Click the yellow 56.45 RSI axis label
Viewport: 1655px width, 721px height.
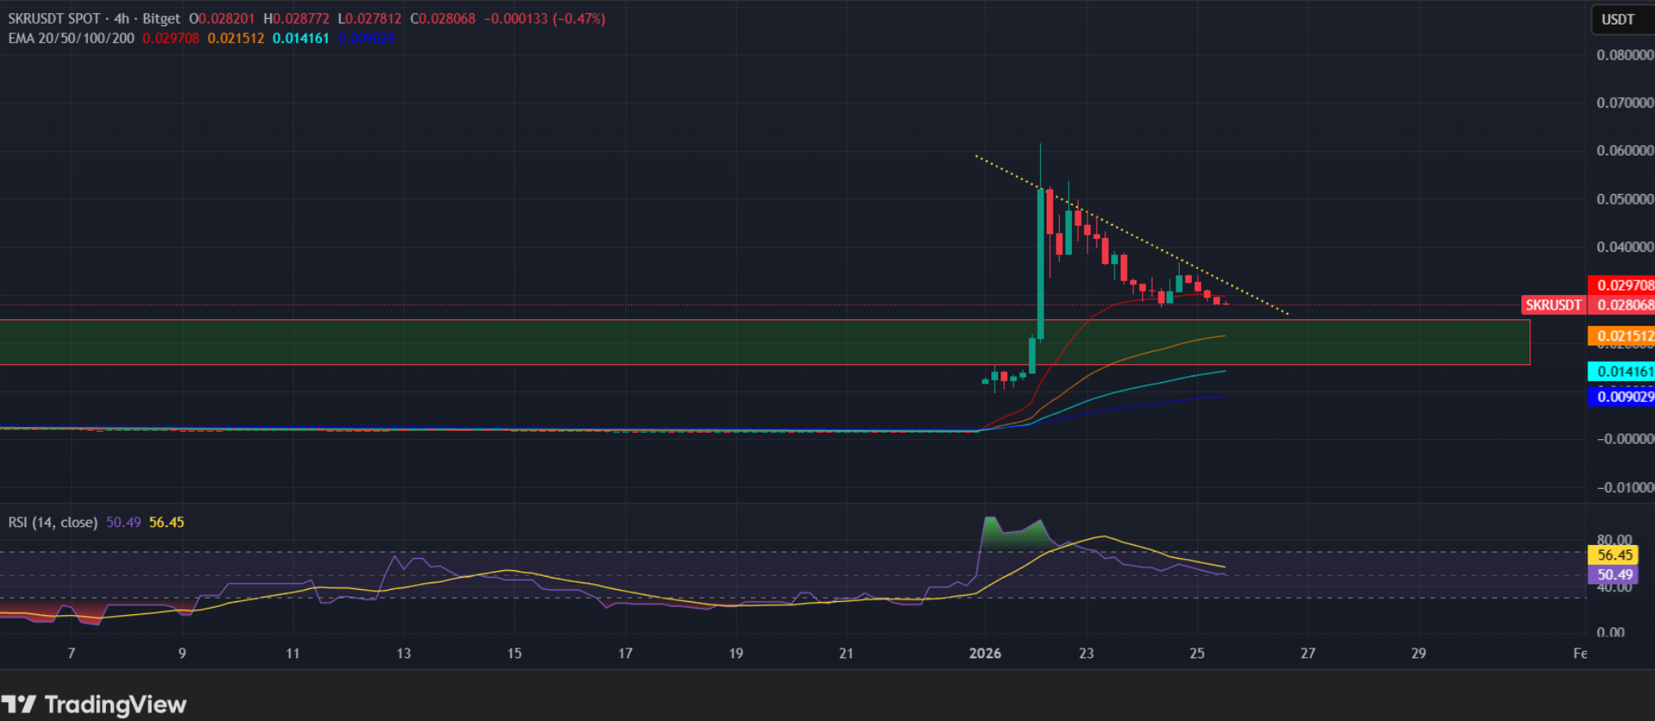tap(1614, 555)
